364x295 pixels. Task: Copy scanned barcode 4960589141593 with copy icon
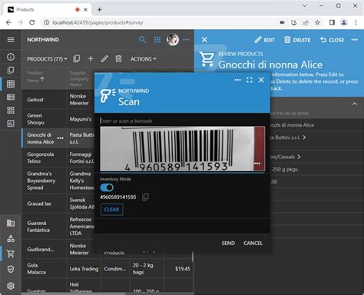pyautogui.click(x=145, y=197)
